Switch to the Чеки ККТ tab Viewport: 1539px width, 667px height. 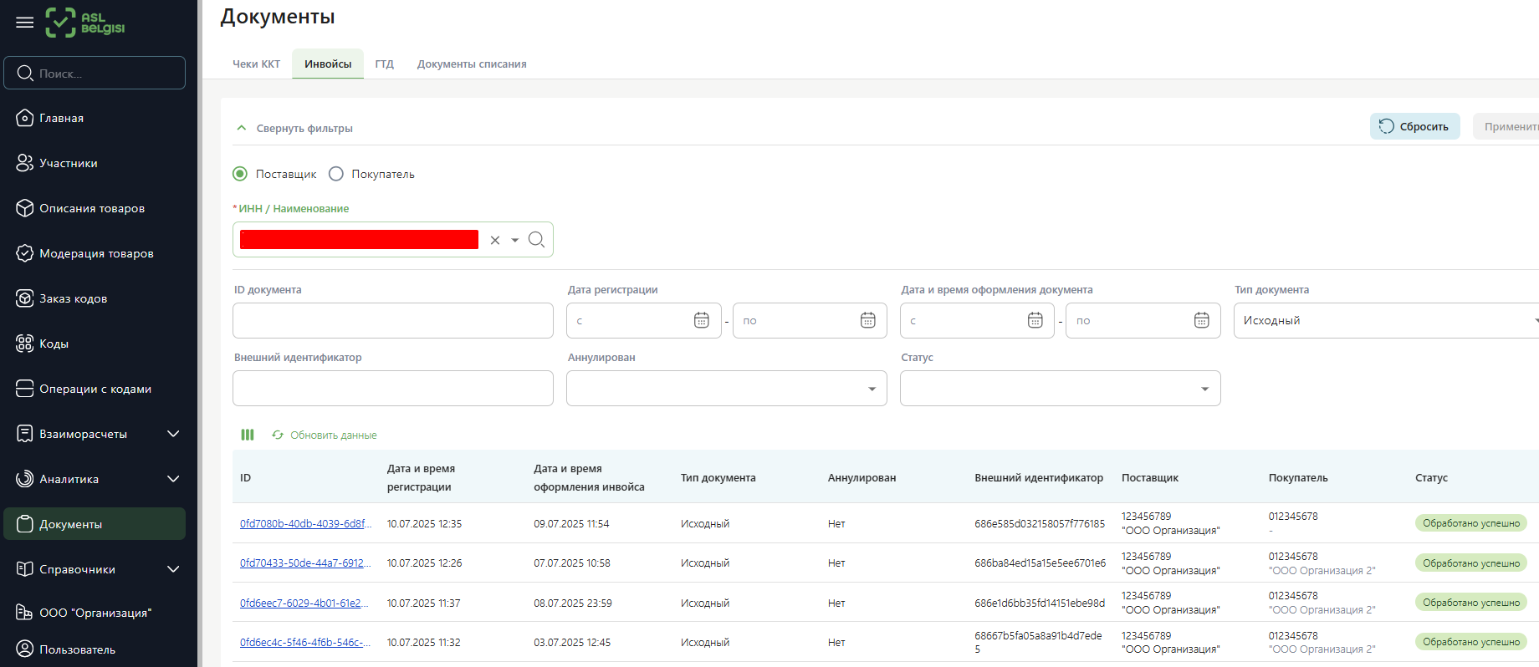coord(256,64)
